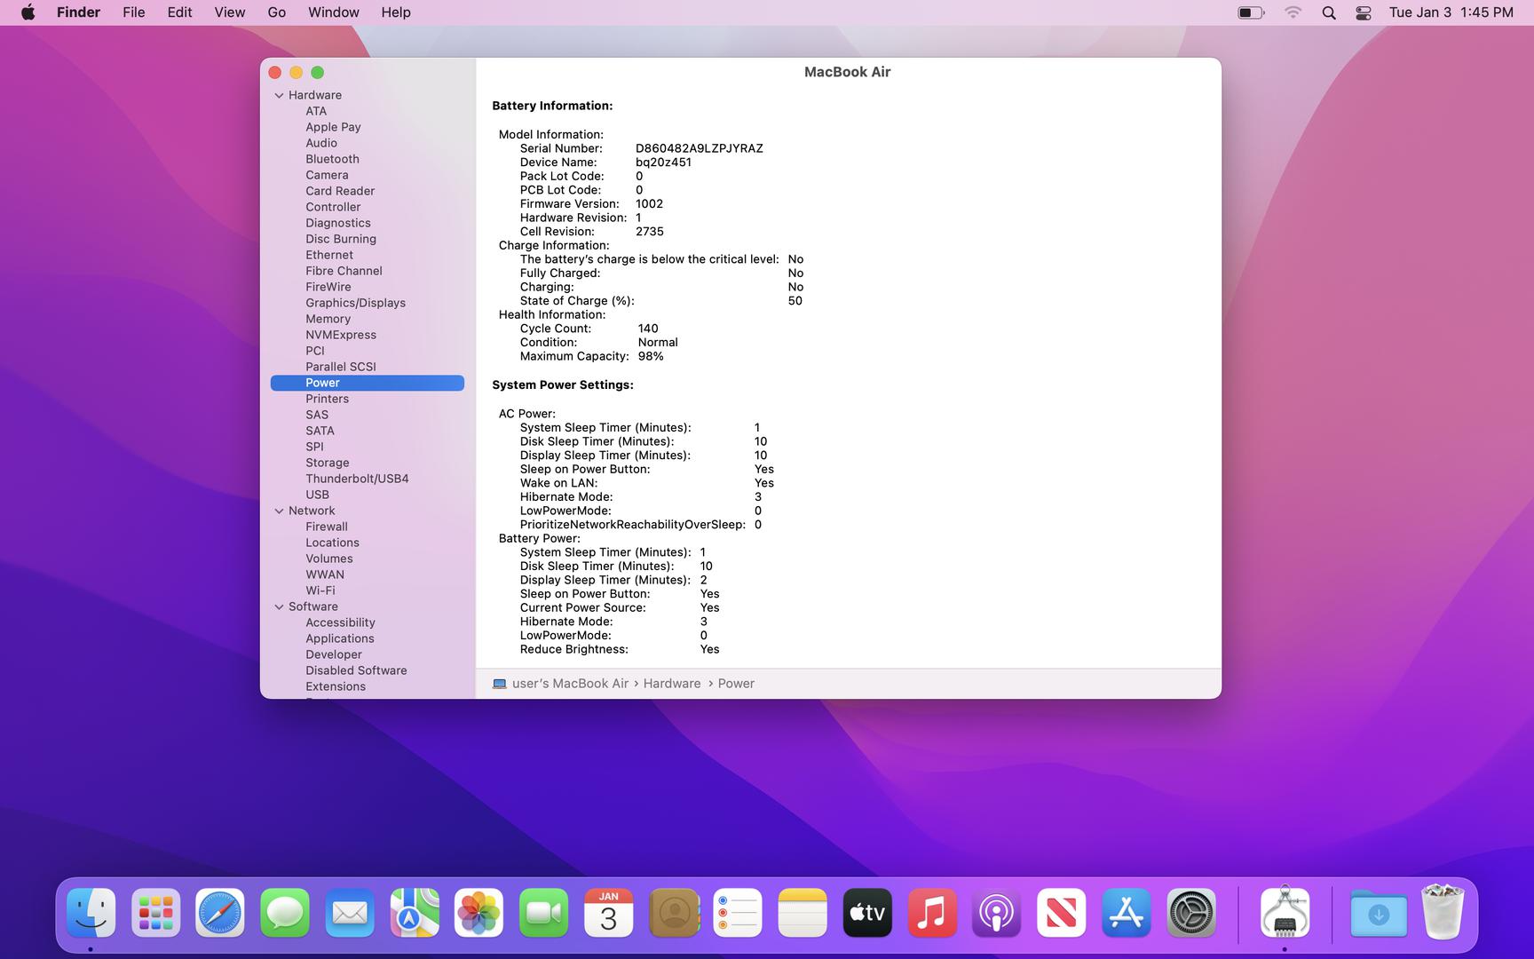Viewport: 1534px width, 959px height.
Task: Open Spotlight search in menu bar
Action: pyautogui.click(x=1329, y=12)
